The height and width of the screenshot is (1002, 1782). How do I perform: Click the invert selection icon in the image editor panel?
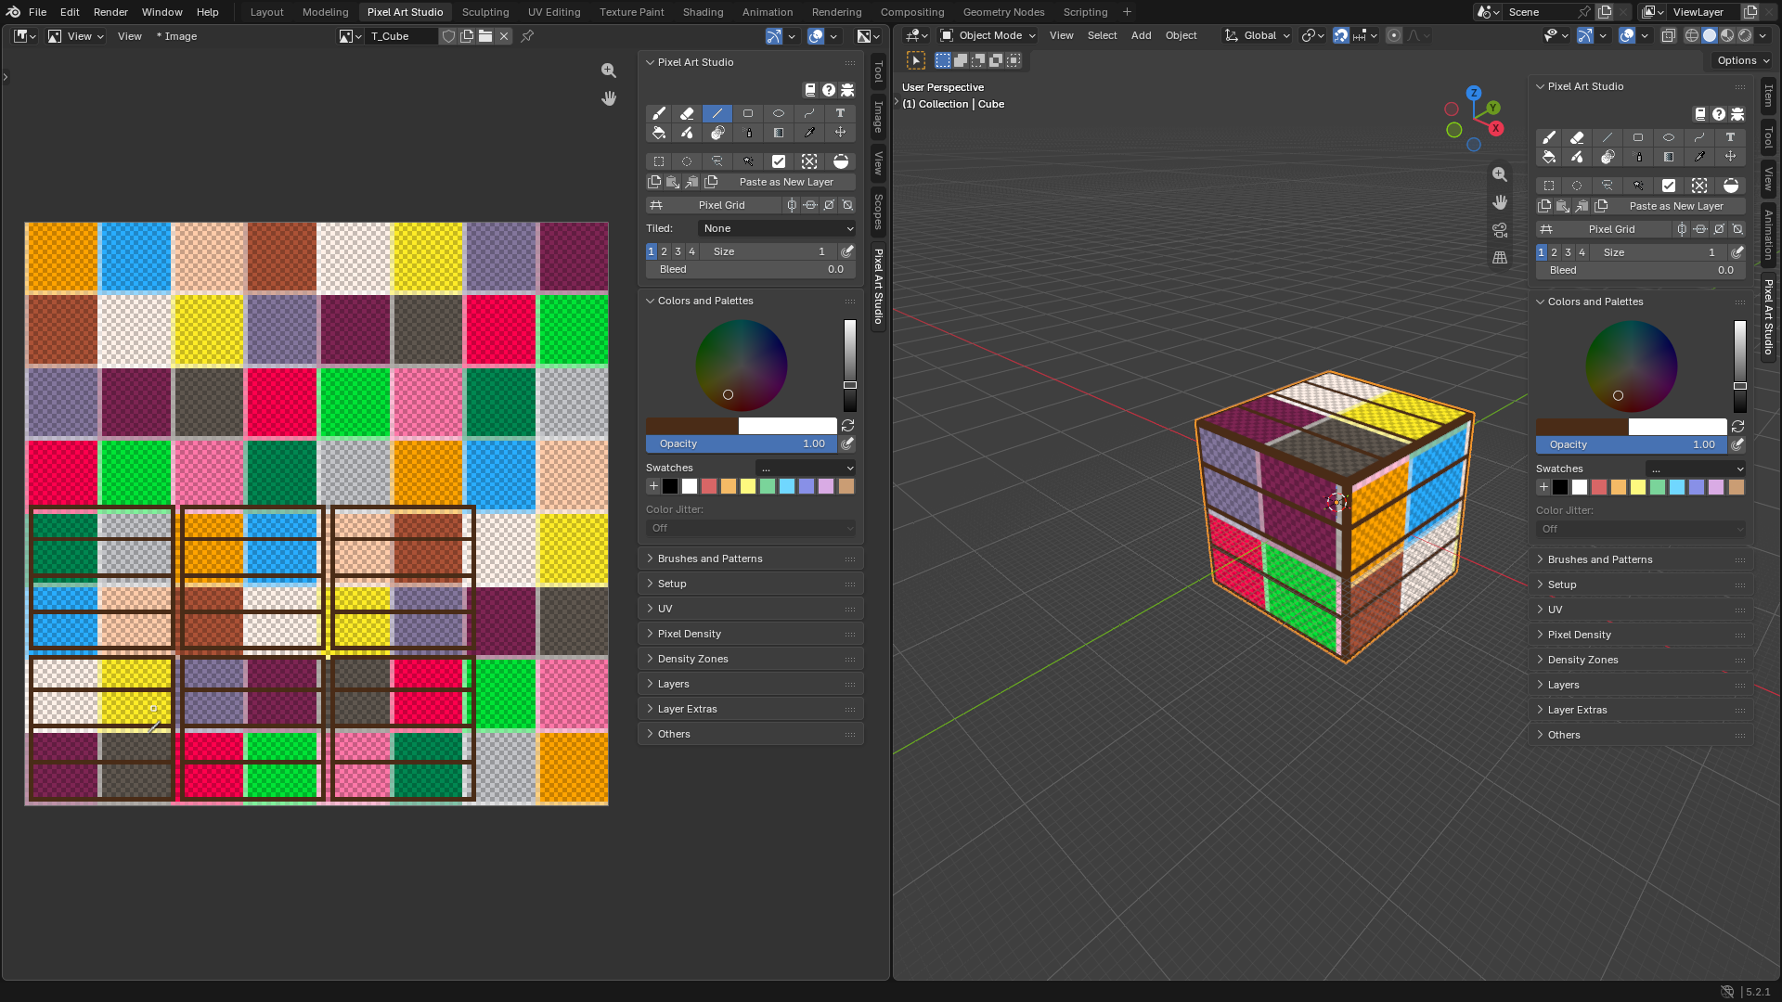(x=840, y=161)
